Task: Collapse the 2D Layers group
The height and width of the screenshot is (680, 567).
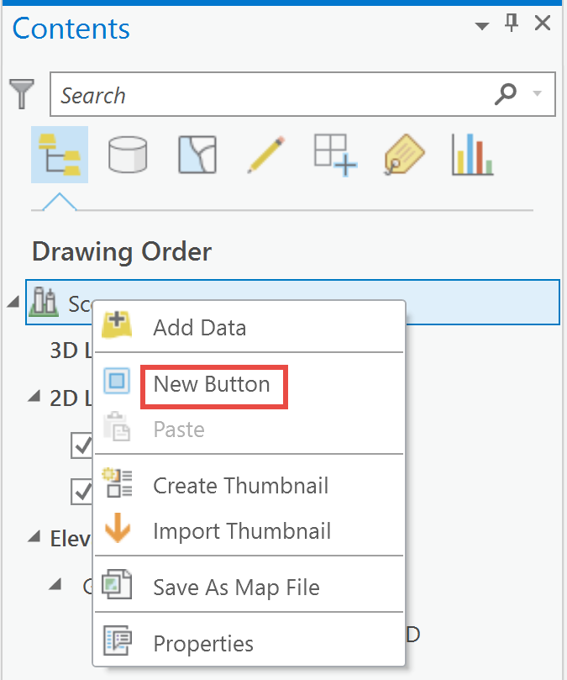Action: point(35,397)
